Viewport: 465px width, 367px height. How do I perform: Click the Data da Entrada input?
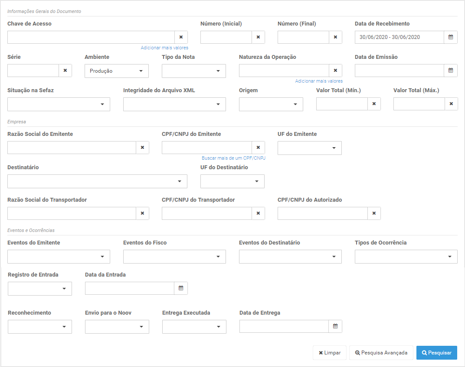(130, 288)
